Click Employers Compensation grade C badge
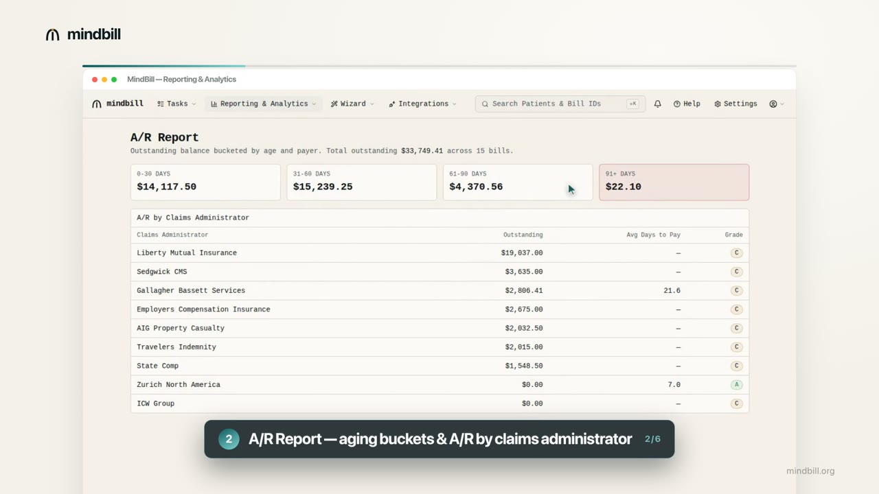 (737, 309)
